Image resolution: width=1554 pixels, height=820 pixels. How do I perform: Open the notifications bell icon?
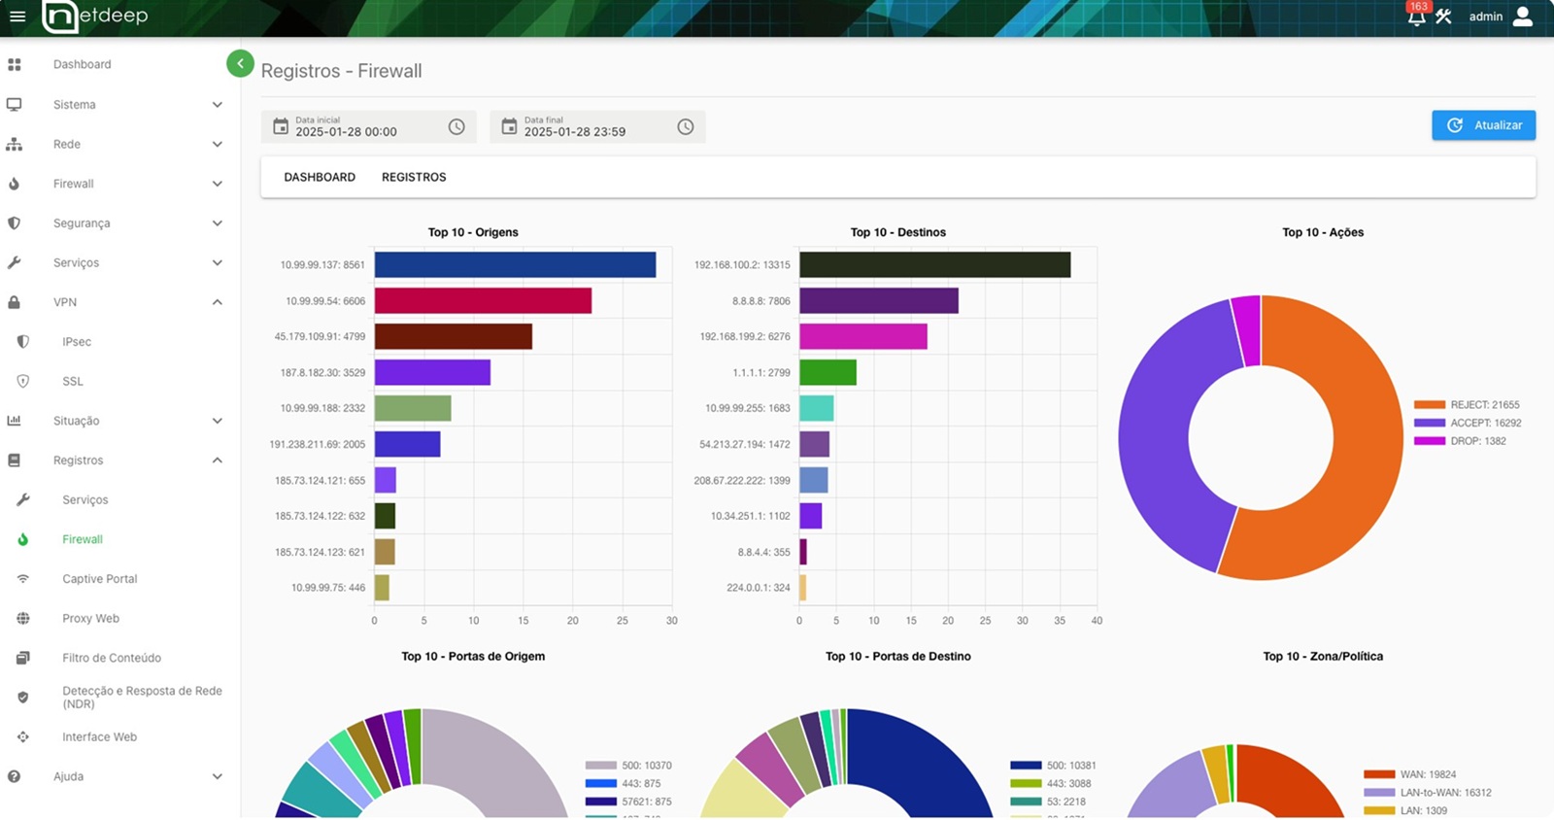pyautogui.click(x=1416, y=17)
